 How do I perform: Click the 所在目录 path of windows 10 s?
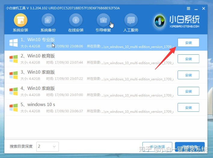pos(130,111)
